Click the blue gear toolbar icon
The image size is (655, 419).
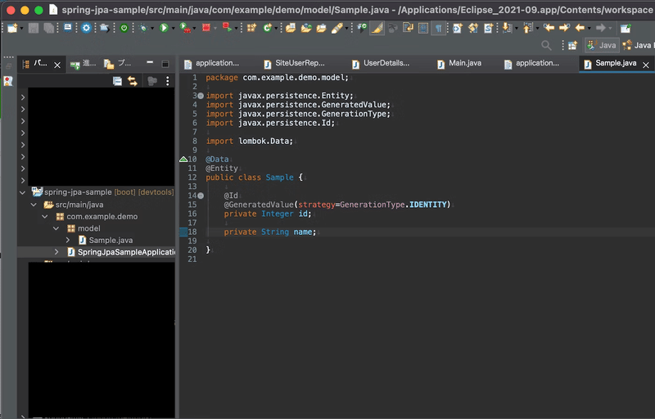point(87,28)
